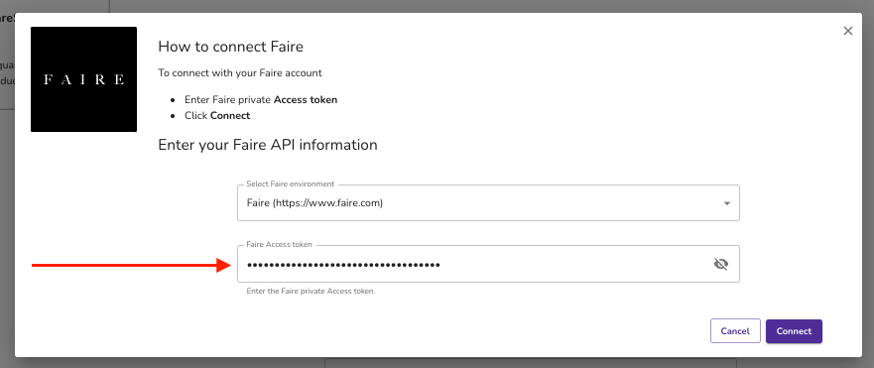Click the FAIRE logo image
The height and width of the screenshot is (368, 874).
pos(83,79)
